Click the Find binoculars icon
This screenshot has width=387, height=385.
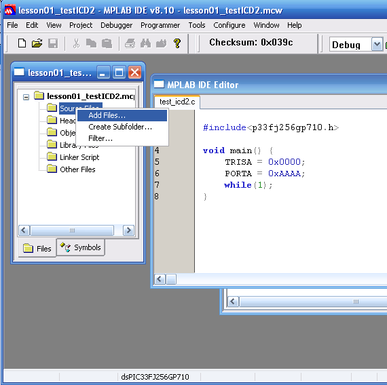coord(145,43)
